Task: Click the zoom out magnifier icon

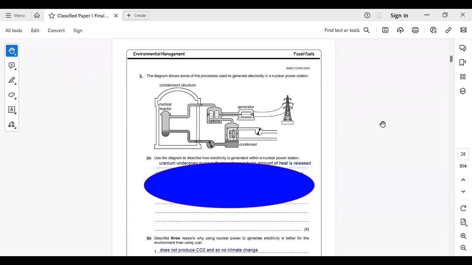Action: [x=464, y=248]
